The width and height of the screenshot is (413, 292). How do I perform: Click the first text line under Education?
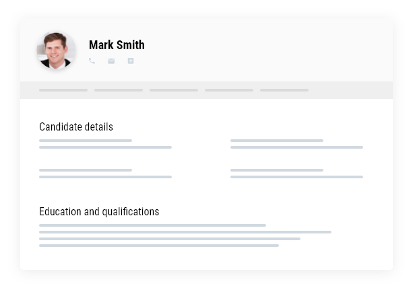click(x=152, y=225)
